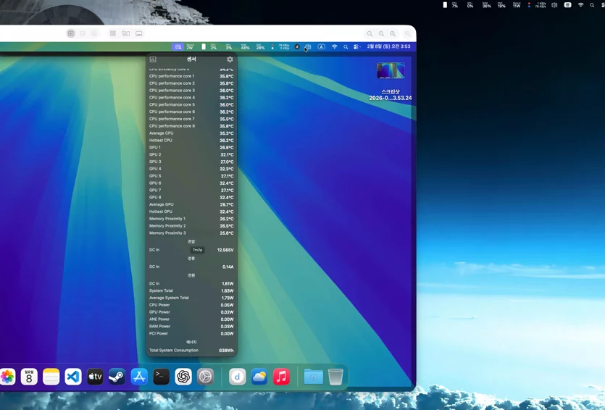Open Control Center in the inner menu bar
605x410 pixels.
click(x=356, y=46)
